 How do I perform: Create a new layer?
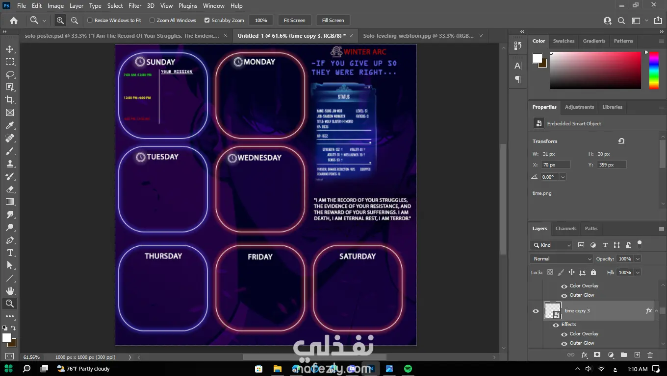click(x=637, y=355)
